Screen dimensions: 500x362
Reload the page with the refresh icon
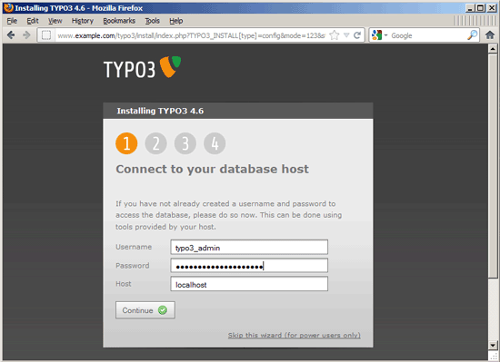click(357, 35)
